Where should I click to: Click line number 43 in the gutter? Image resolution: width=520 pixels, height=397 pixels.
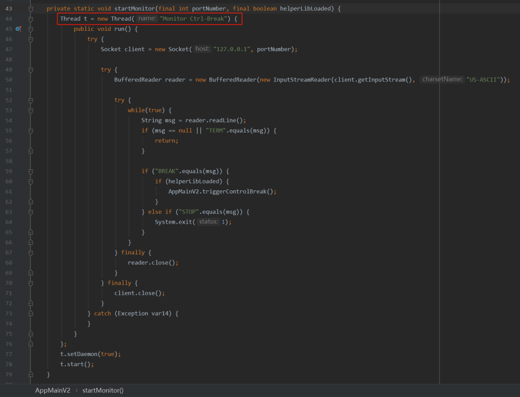pos(9,9)
